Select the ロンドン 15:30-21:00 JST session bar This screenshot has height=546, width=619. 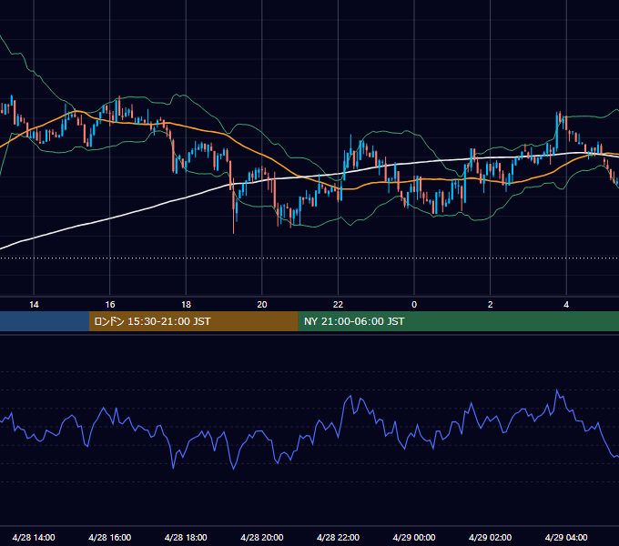pyautogui.click(x=193, y=321)
